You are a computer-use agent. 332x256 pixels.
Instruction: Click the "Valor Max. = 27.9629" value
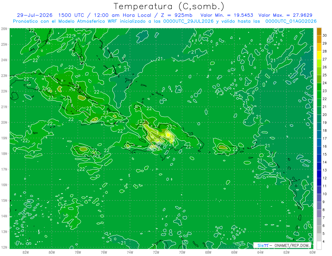click(x=286, y=15)
